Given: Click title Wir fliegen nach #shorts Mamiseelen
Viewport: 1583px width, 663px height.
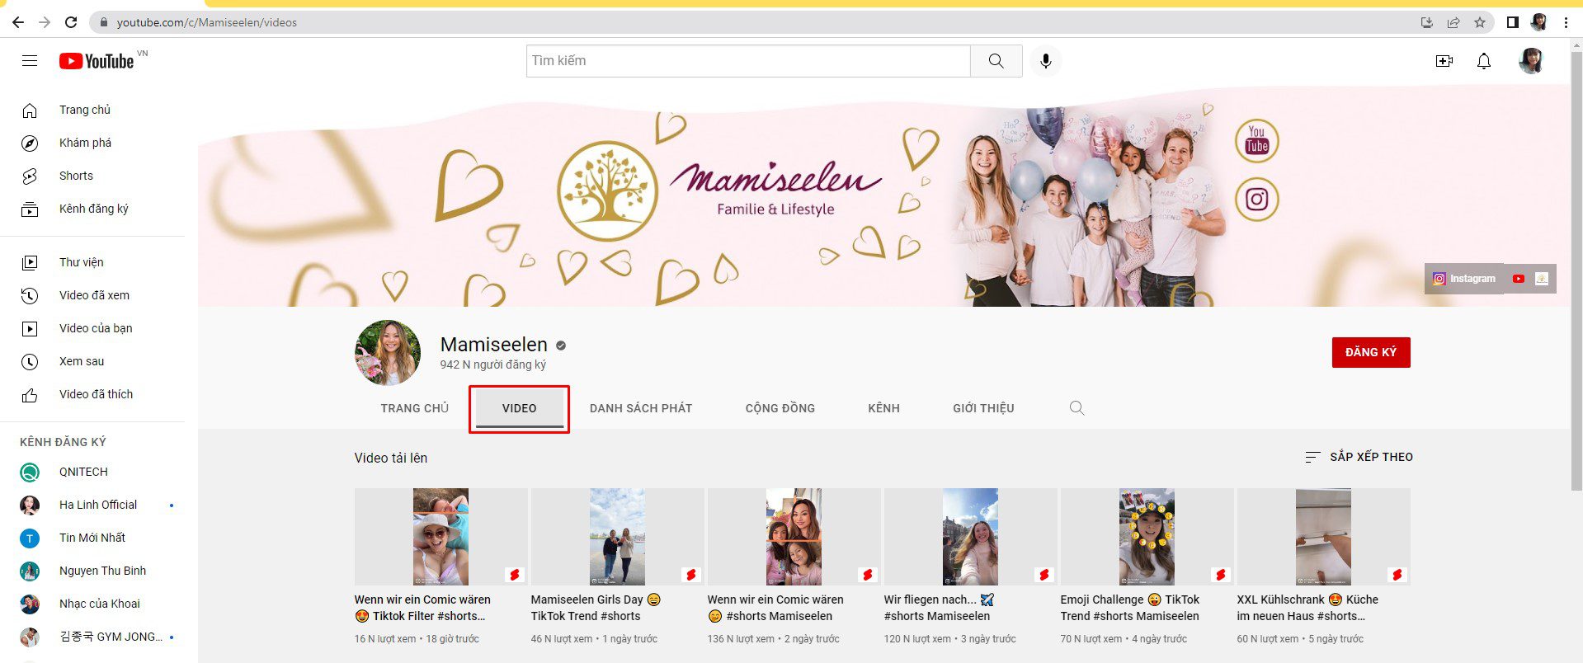Looking at the screenshot, I should click(939, 608).
